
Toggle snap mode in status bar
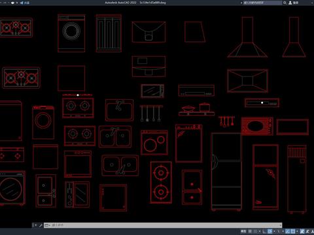255,231
